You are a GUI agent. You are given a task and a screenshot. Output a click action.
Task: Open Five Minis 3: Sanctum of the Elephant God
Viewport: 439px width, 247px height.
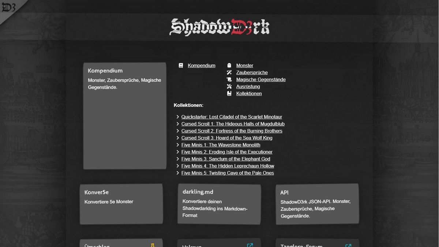[x=226, y=159]
